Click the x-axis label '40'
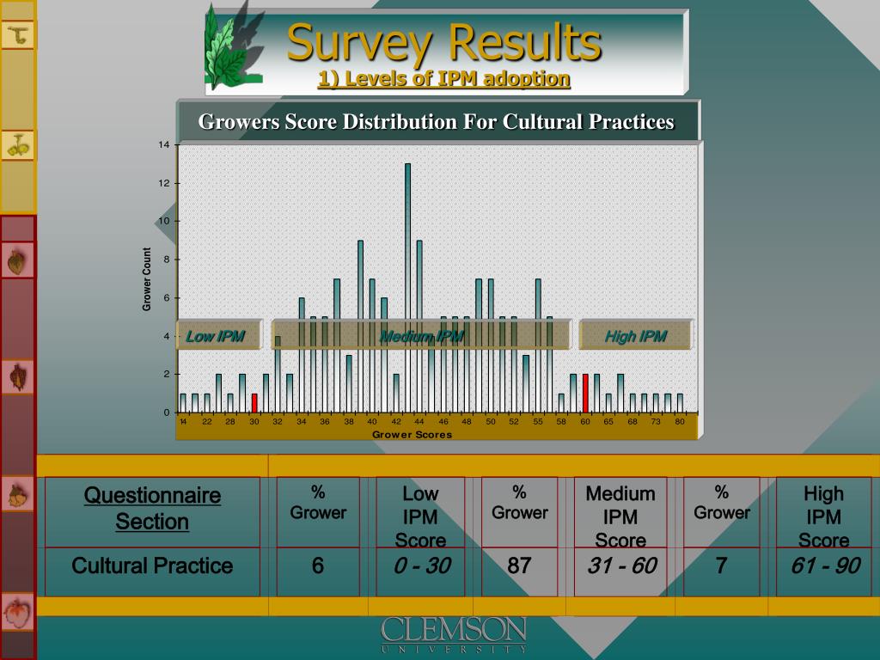Image resolution: width=880 pixels, height=660 pixels. coord(372,421)
